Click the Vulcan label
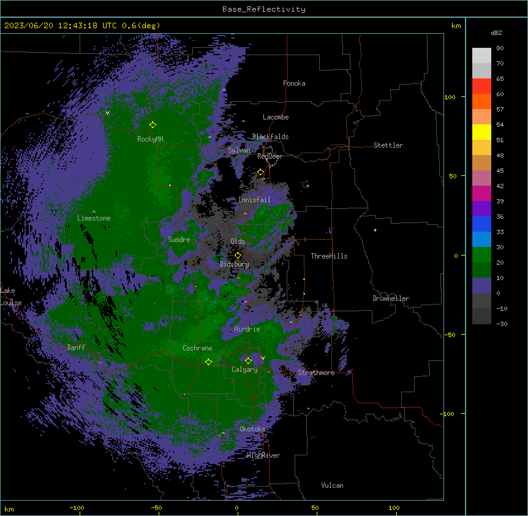Image resolution: width=528 pixels, height=516 pixels. (332, 485)
